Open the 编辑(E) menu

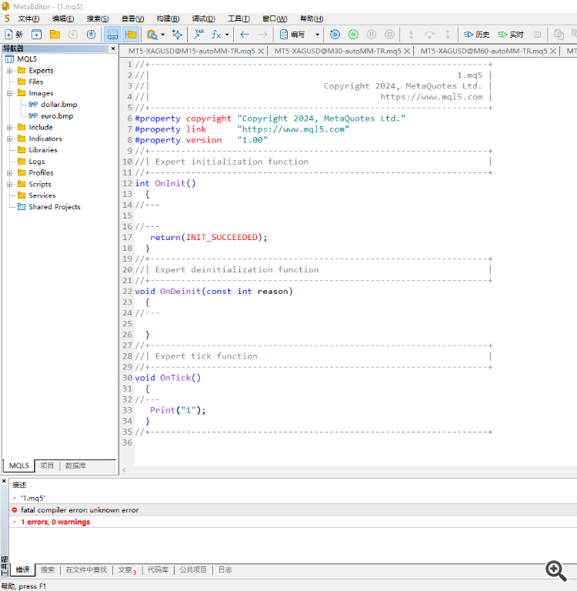(63, 18)
